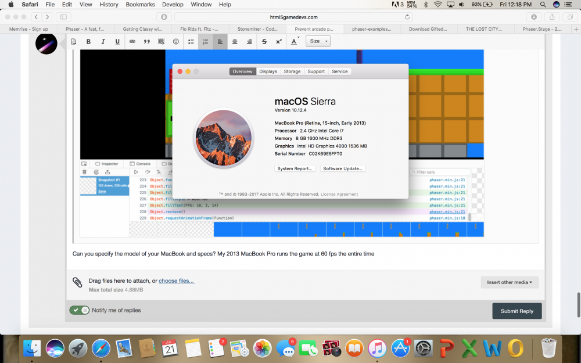581x363 pixels.
Task: Go forward a page in Safari
Action: (47, 17)
